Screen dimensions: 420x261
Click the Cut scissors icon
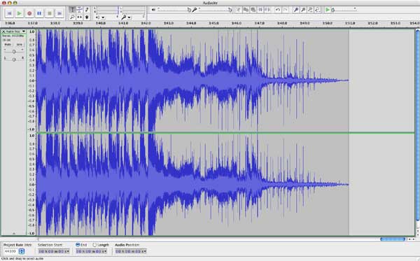[x=238, y=10]
